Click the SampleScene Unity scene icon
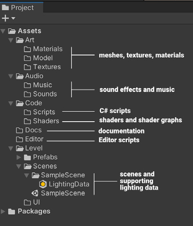Viewport: 193px width, 226px height. click(35, 193)
